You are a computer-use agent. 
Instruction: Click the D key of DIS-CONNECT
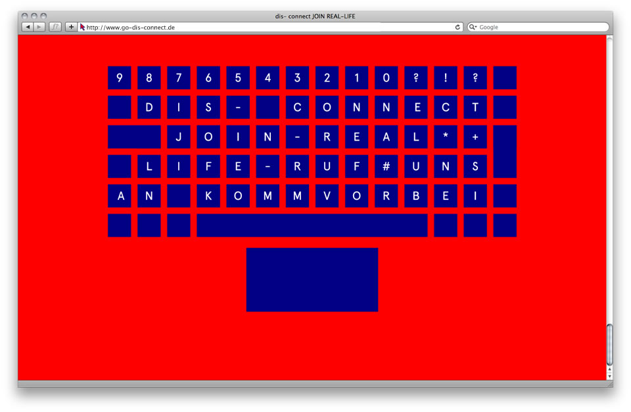(149, 107)
